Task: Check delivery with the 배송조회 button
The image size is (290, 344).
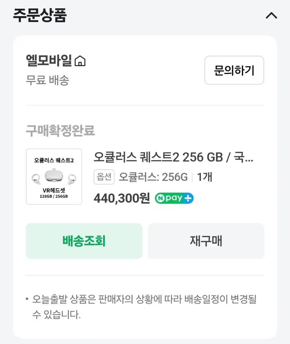Action: (x=84, y=241)
